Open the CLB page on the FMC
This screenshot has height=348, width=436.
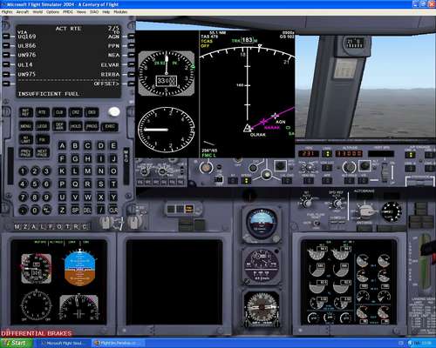pos(59,112)
